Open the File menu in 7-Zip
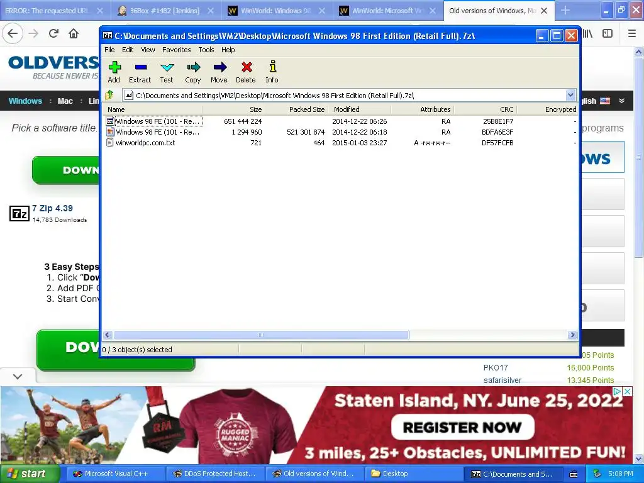 coord(109,50)
